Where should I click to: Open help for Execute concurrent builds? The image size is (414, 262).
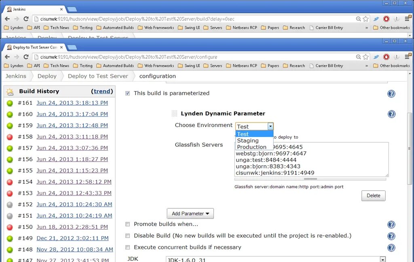(x=391, y=248)
